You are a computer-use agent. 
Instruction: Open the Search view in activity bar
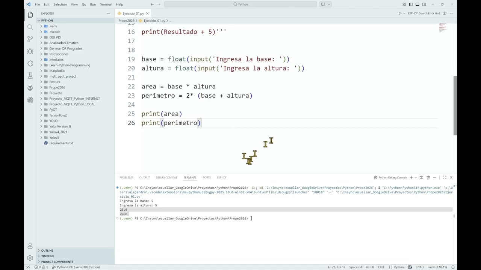pyautogui.click(x=30, y=27)
